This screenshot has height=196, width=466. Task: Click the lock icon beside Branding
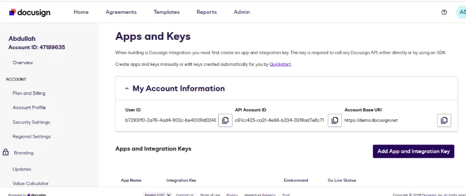pyautogui.click(x=5, y=152)
